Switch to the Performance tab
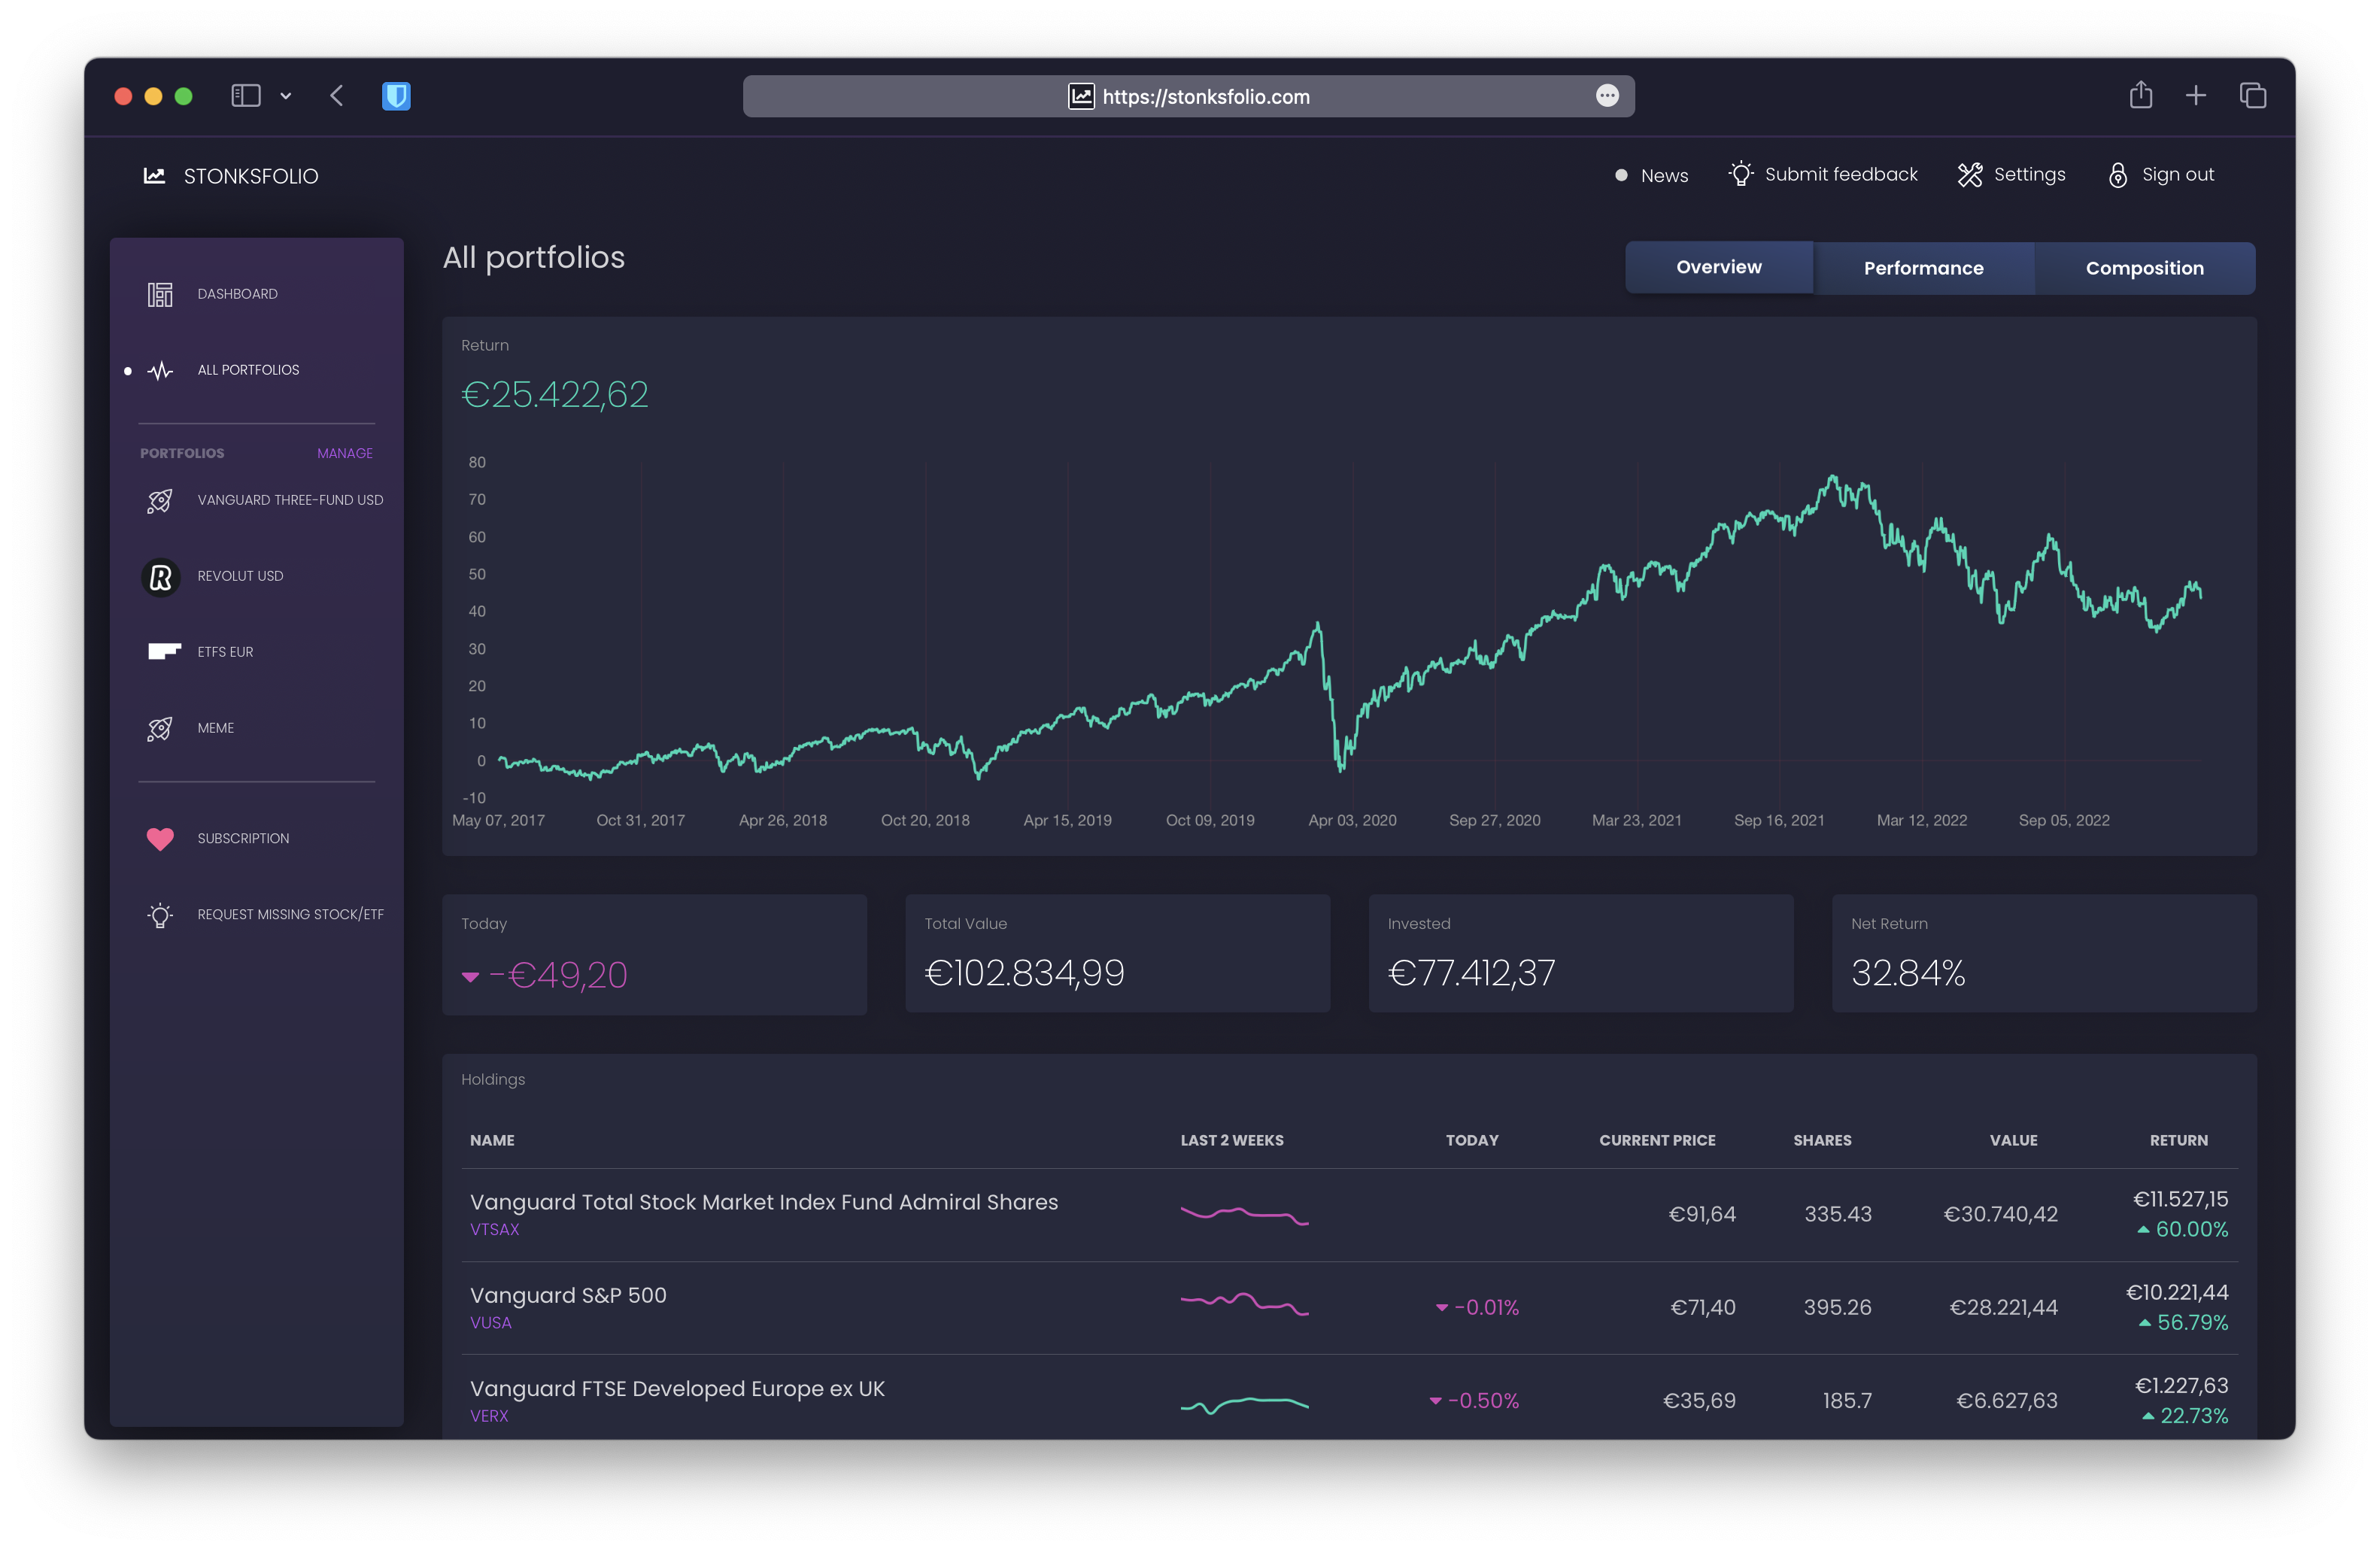This screenshot has width=2380, height=1551. coord(1923,268)
